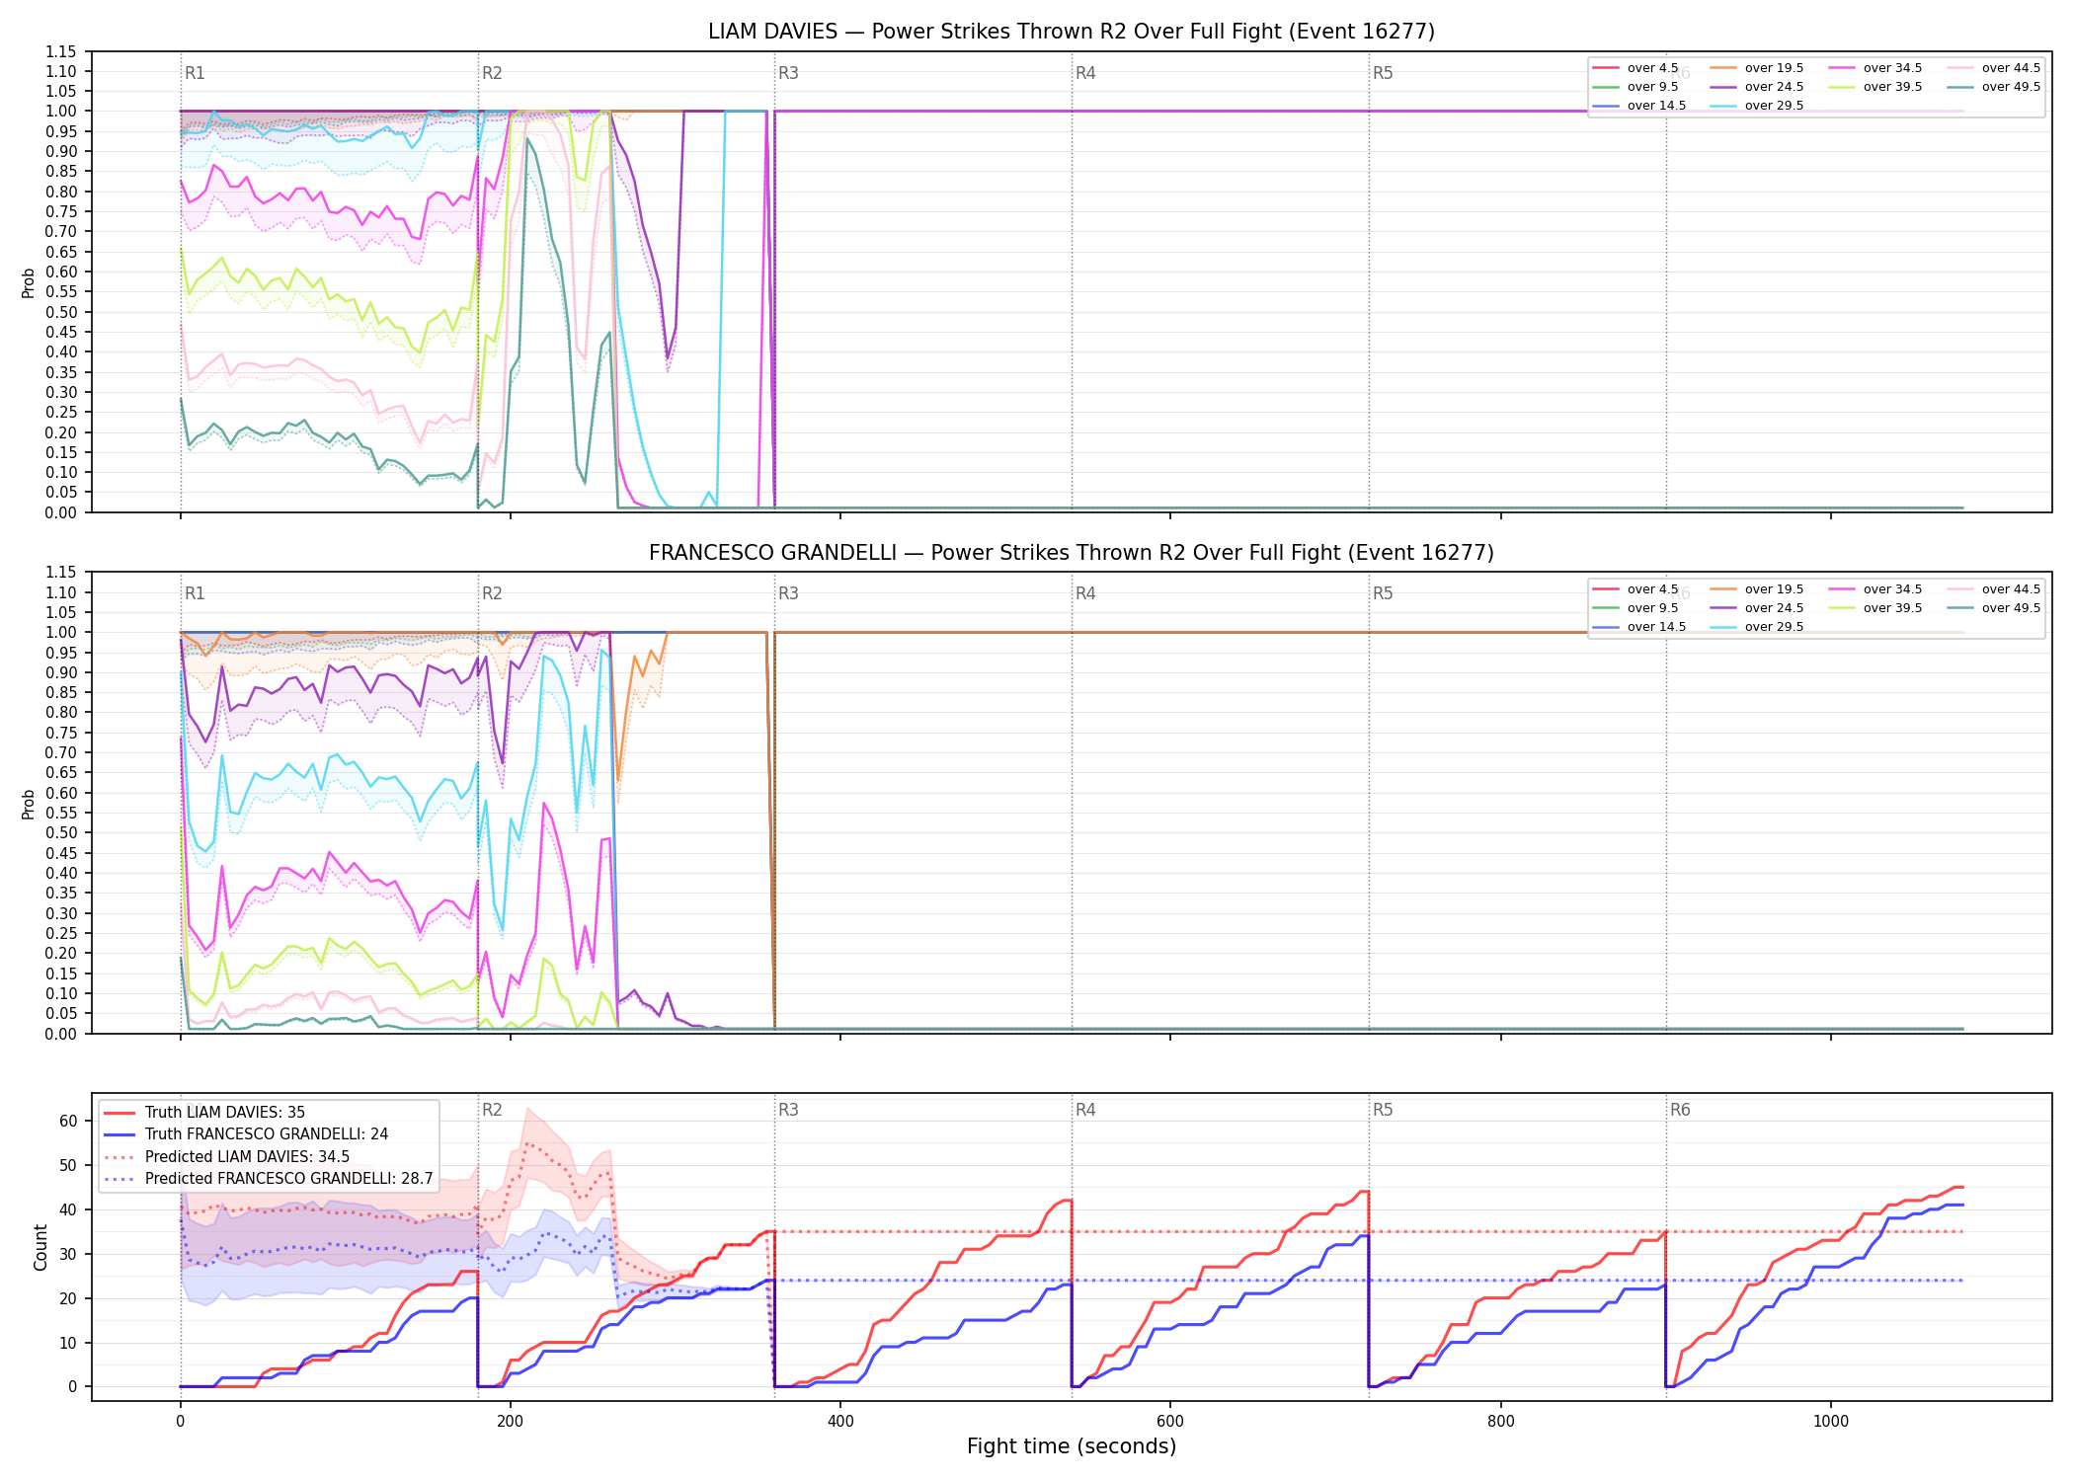Select 'Predicted LIAM DAVIES: 34.5' legend entry
This screenshot has width=2074, height=1481.
coord(226,1157)
